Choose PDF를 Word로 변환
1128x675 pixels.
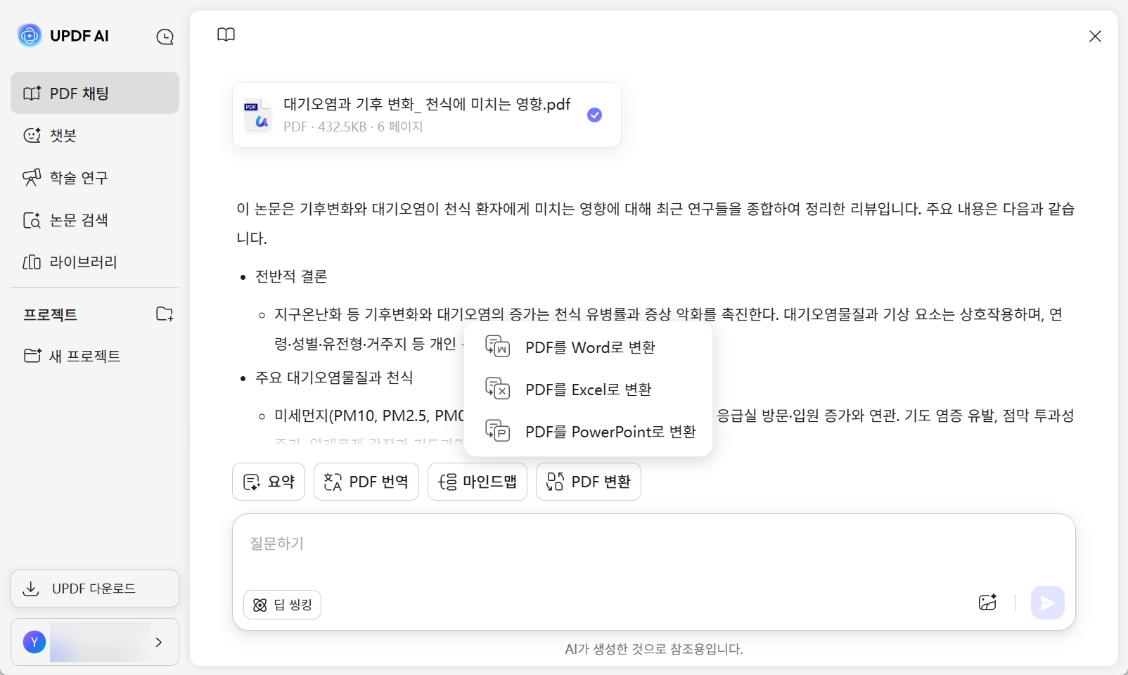tap(591, 347)
